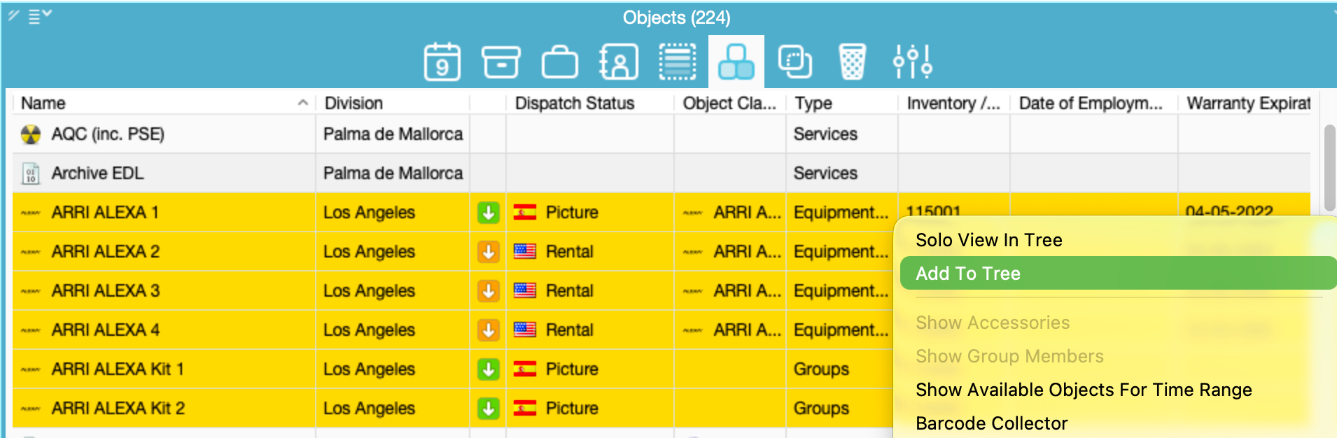Screen dimensions: 1337x438
Task: Select the ARRI ALEXA 2 name cell
Action: click(106, 251)
